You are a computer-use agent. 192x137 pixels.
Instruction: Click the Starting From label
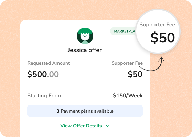(x=44, y=96)
